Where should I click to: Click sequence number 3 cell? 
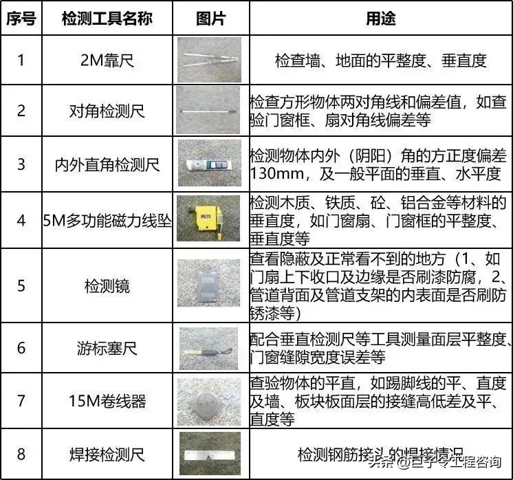click(x=21, y=164)
